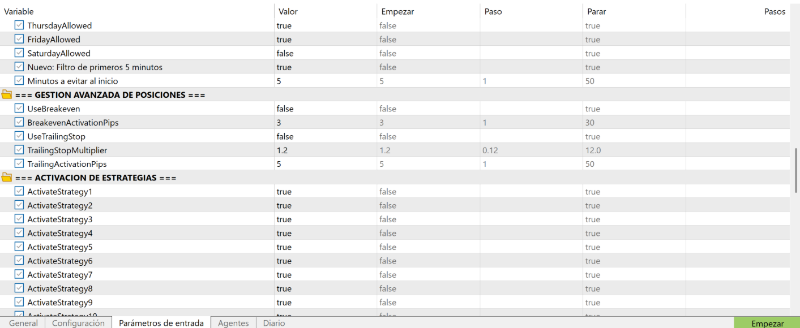Viewport: 800px width, 328px height.
Task: Uncheck the SaturdayAllowed checkbox
Action: click(x=19, y=53)
